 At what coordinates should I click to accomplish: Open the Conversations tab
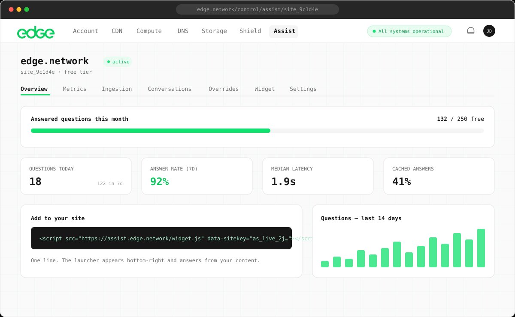click(170, 89)
